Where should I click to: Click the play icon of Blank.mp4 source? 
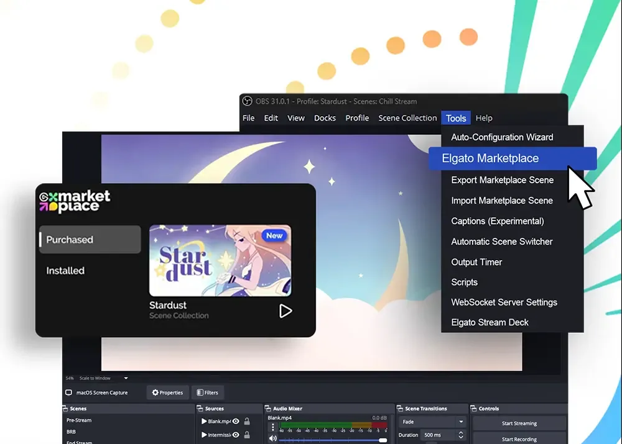coord(204,422)
